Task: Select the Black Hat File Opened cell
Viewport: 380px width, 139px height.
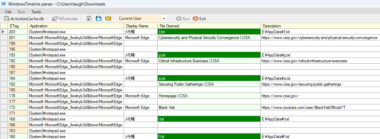Action: tap(209, 108)
